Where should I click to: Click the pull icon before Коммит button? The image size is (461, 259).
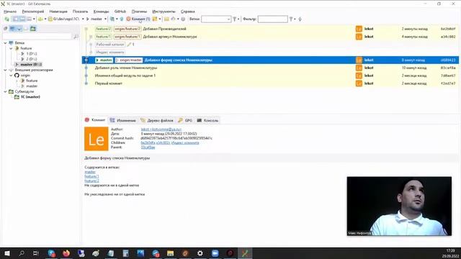tap(112, 19)
